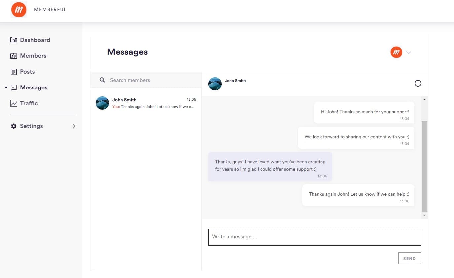The width and height of the screenshot is (454, 278).
Task: Click the Members ID card icon
Action: pyautogui.click(x=14, y=56)
